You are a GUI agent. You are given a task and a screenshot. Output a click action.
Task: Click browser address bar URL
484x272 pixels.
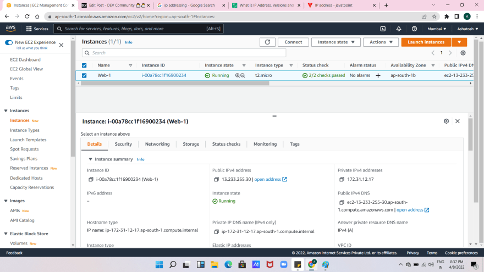click(x=135, y=16)
